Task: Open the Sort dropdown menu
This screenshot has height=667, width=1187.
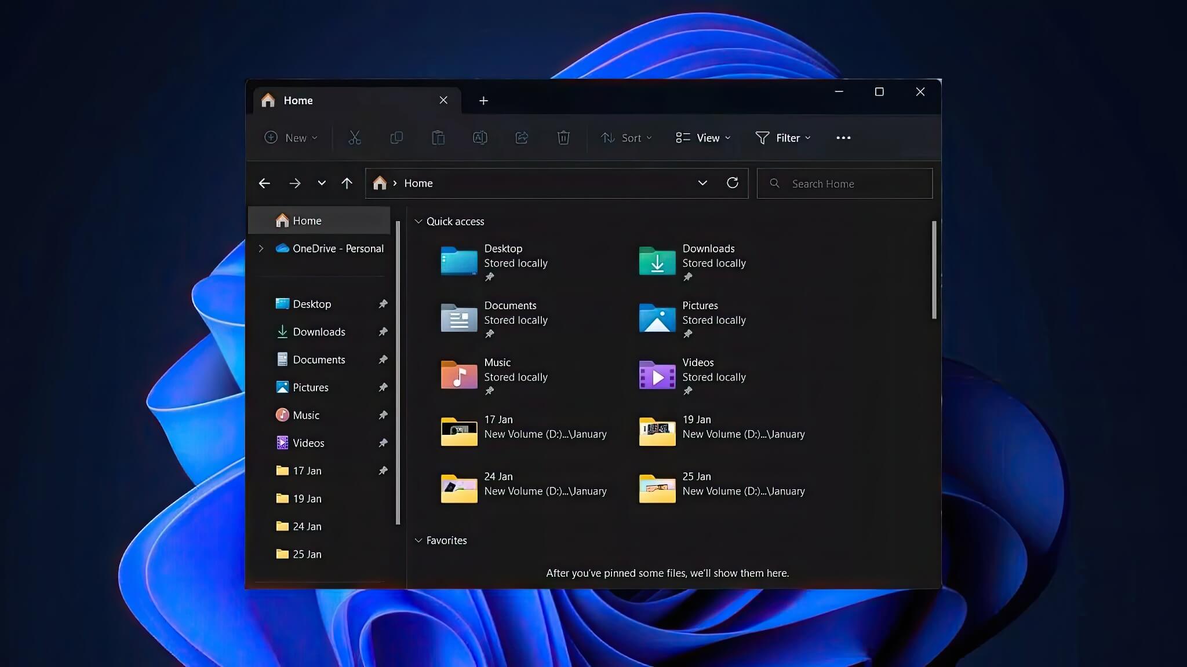Action: 625,138
